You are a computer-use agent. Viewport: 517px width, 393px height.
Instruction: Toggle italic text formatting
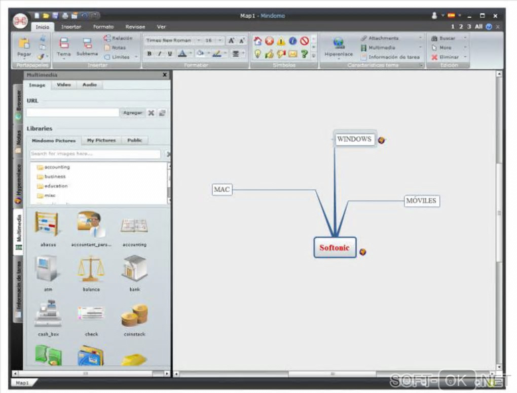pos(160,54)
